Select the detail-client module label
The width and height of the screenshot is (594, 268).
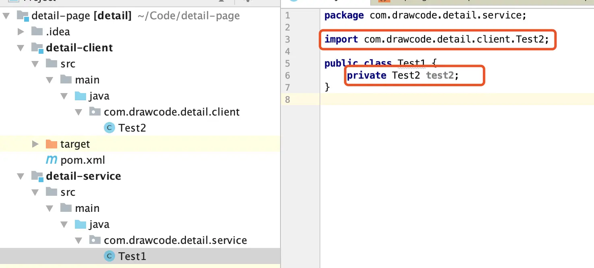[x=79, y=48]
